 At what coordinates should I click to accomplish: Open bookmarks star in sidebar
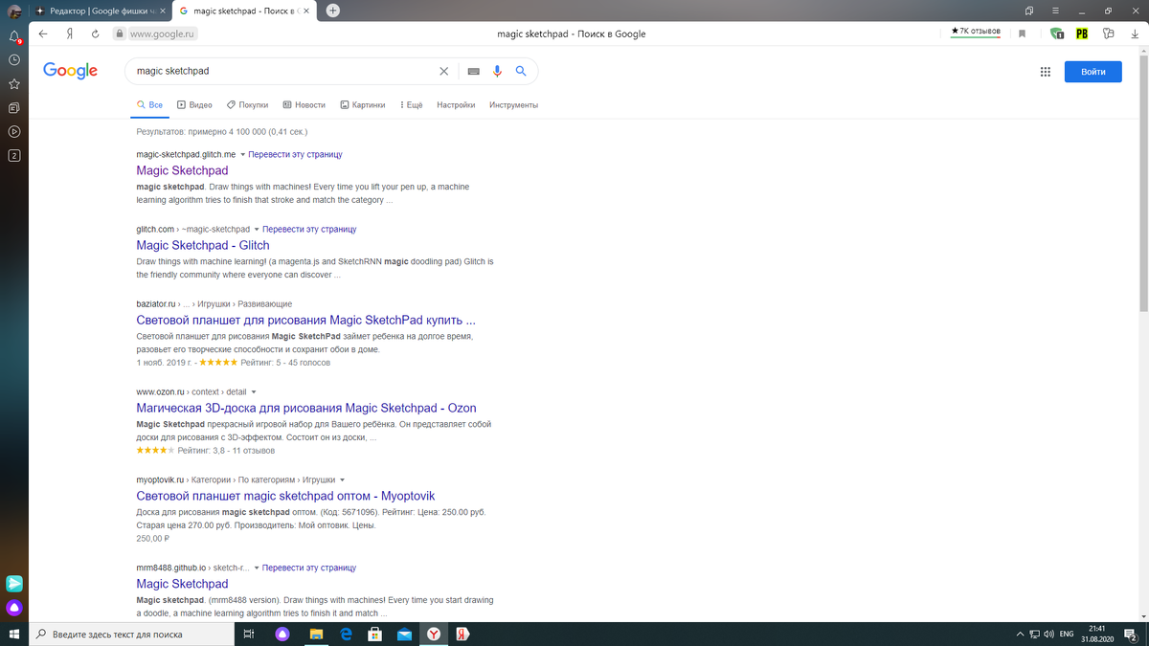14,84
